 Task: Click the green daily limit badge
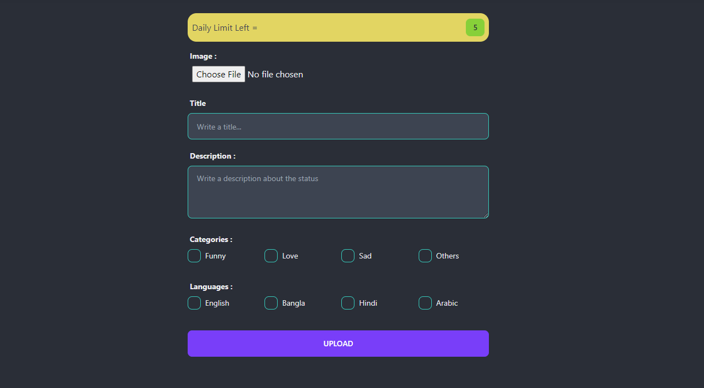pyautogui.click(x=475, y=27)
